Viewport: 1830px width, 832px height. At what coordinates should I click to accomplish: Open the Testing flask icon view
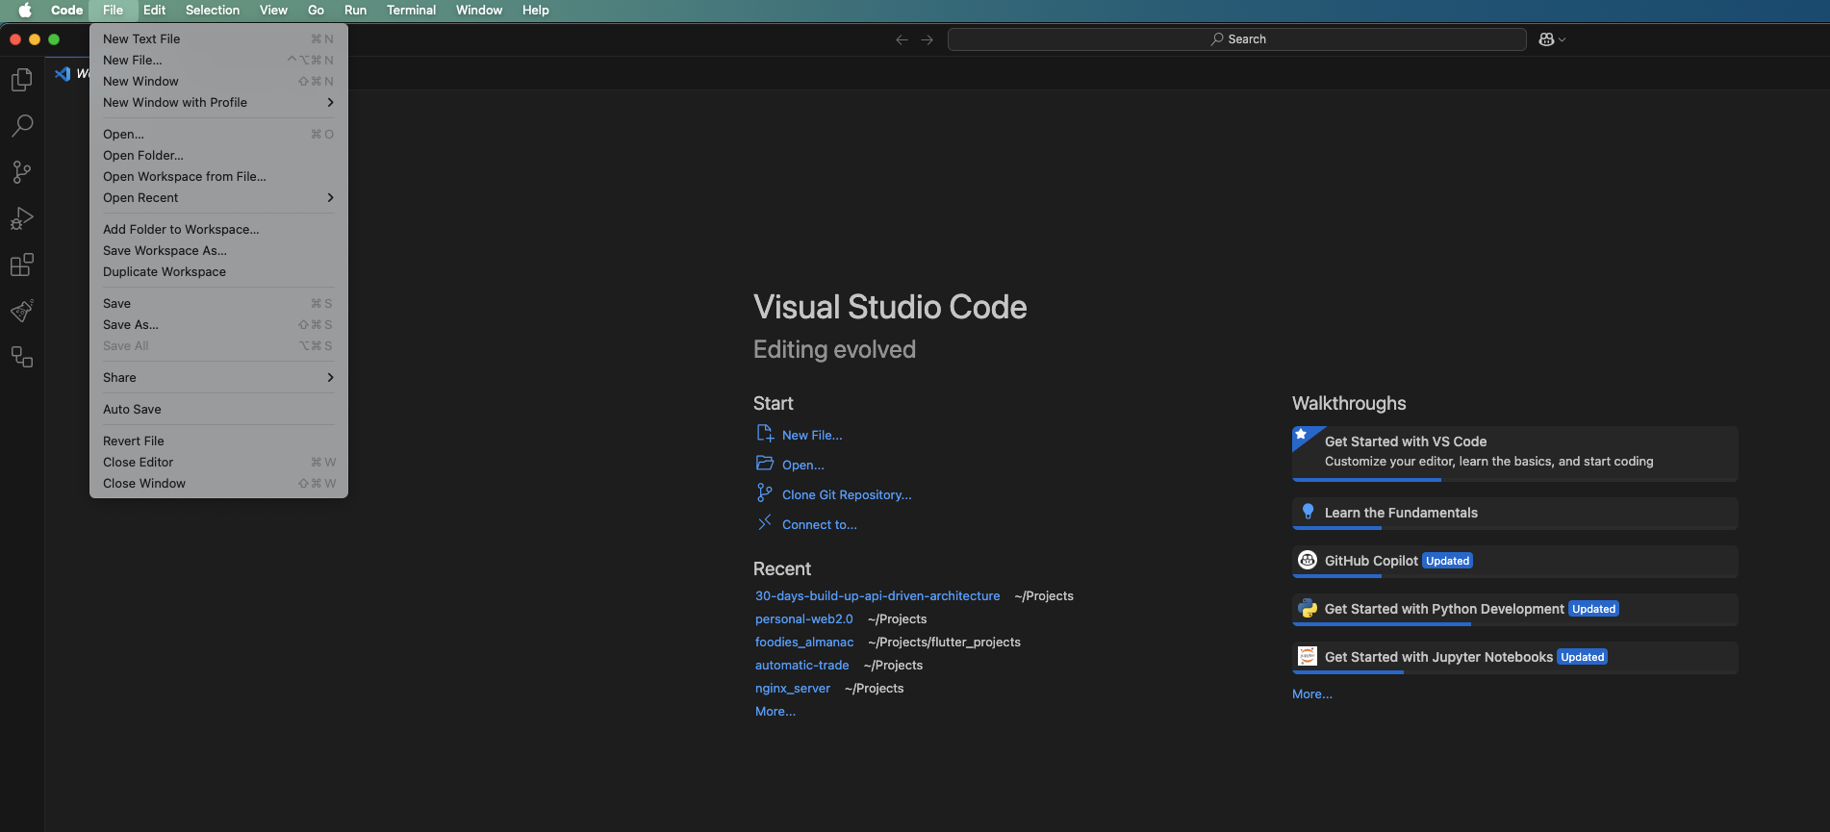click(x=22, y=311)
